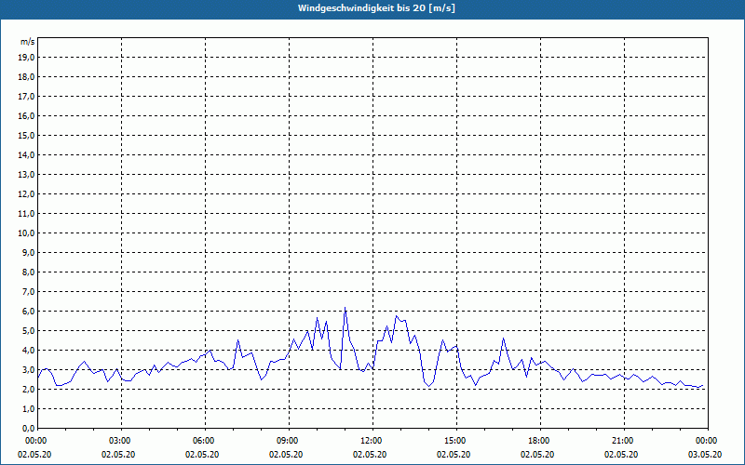
Task: Click the "5,0" y-axis label
Action: [x=28, y=331]
